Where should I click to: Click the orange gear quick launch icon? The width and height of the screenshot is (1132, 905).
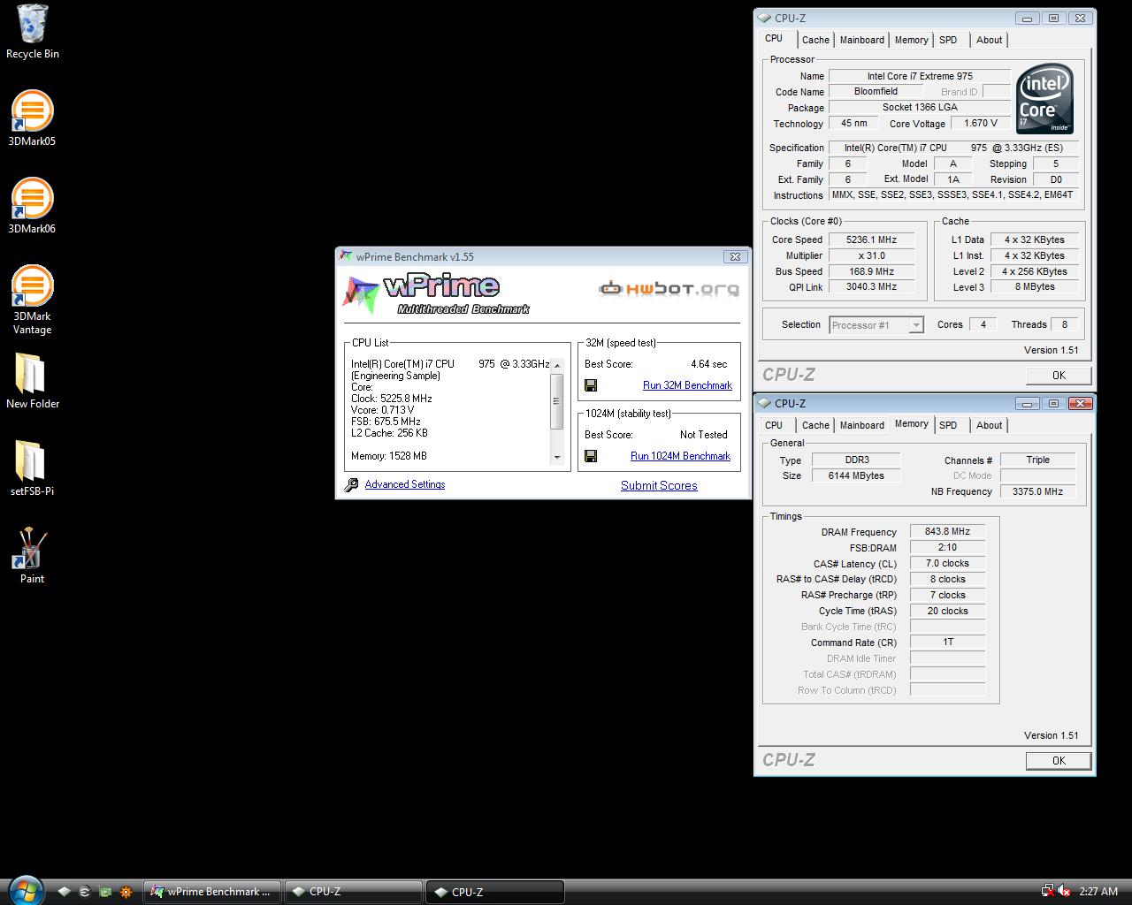[x=126, y=892]
